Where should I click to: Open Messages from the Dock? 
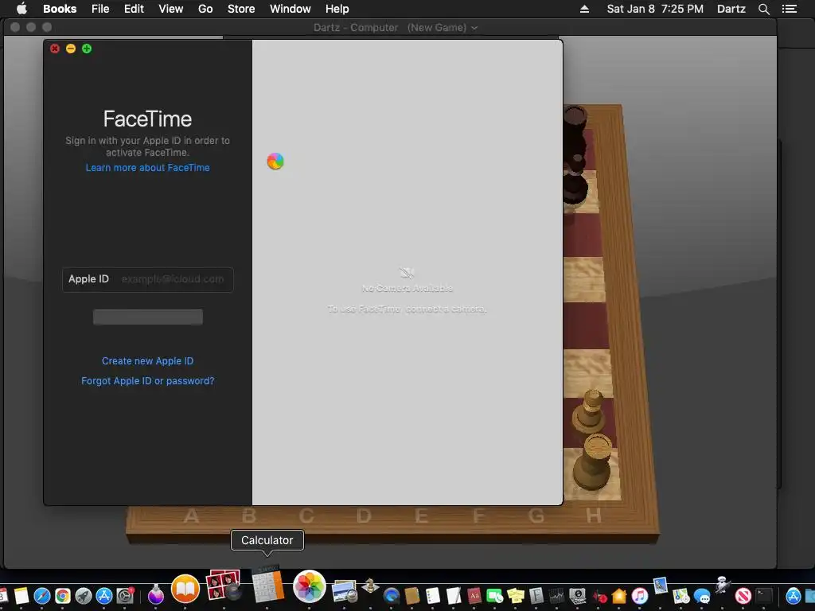coord(702,596)
